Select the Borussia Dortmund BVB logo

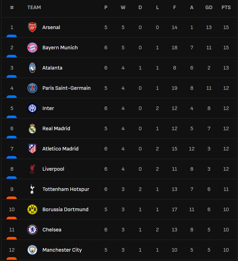tap(32, 209)
